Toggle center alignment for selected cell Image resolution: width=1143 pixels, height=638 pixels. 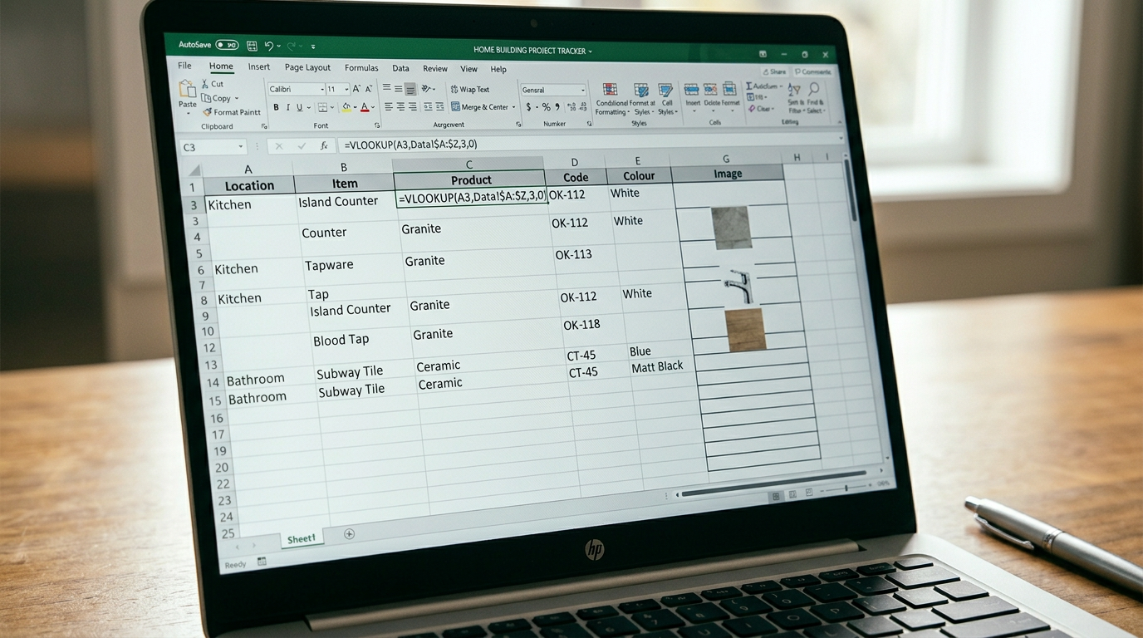point(401,106)
